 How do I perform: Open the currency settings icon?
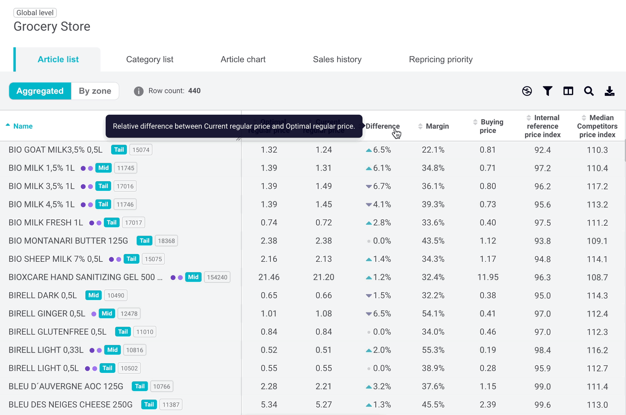527,91
